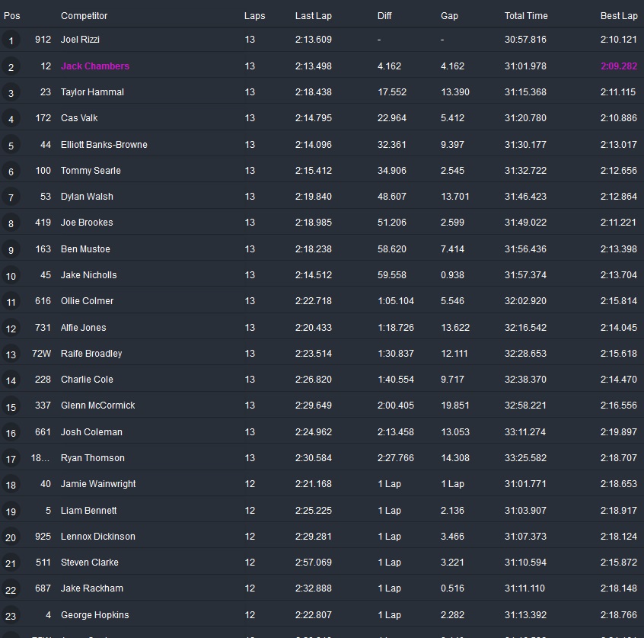Select the position 20 circle badge
644x638 pixels.
11,537
